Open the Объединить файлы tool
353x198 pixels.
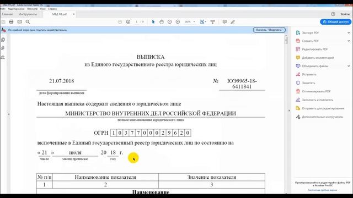[x=315, y=66]
